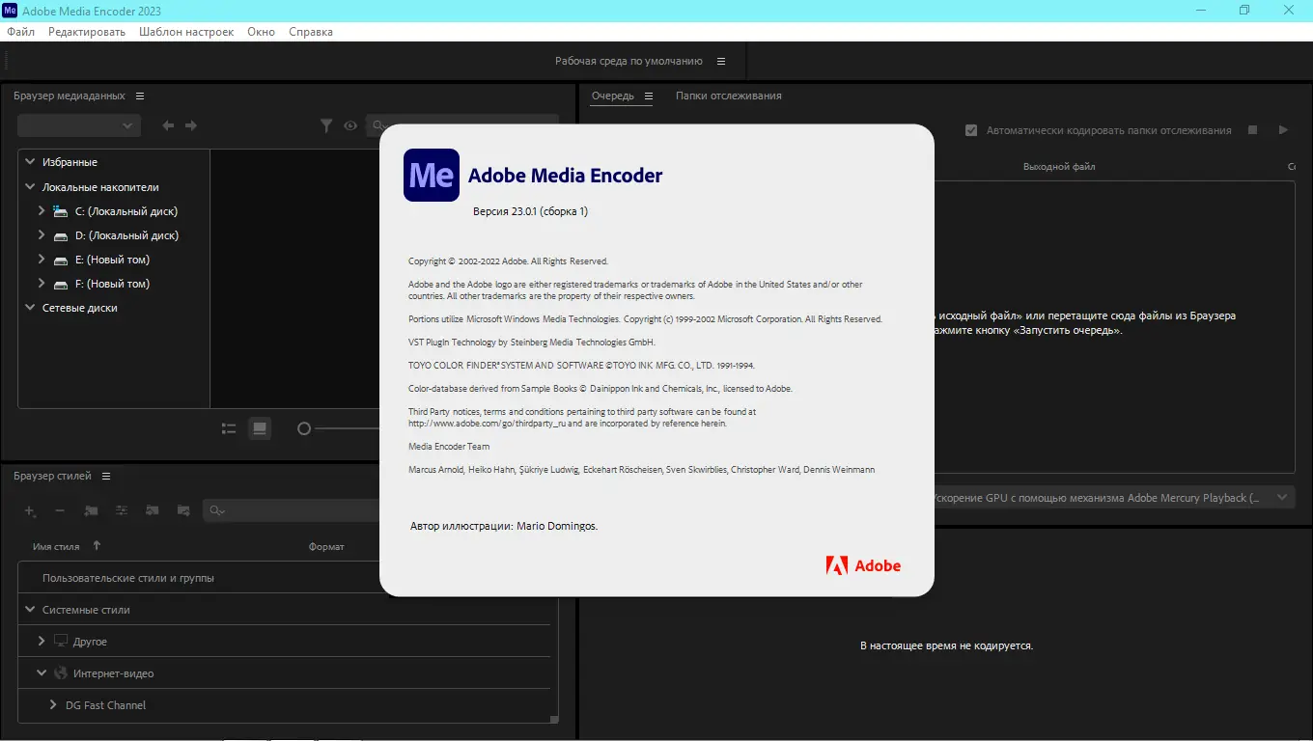1313x741 pixels.
Task: Switch the Media Browser to list view
Action: pos(229,428)
